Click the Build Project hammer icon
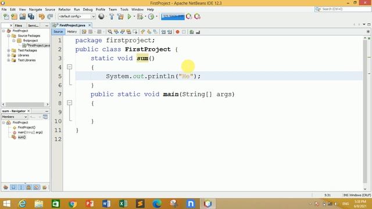 pos(112,17)
